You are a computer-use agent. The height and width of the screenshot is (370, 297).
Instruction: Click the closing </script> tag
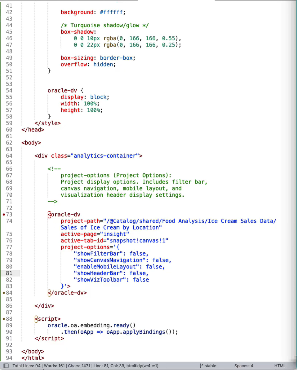(x=49, y=338)
